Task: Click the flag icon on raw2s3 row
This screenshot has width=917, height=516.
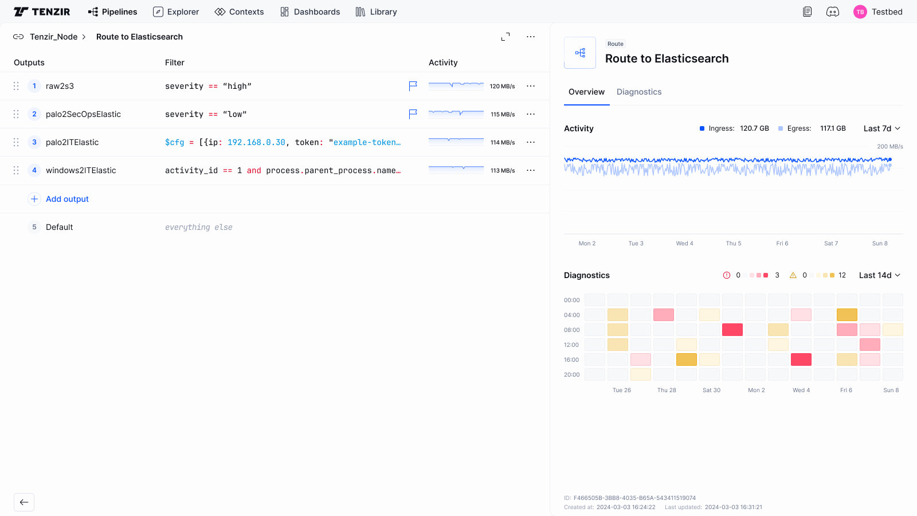Action: pos(413,86)
